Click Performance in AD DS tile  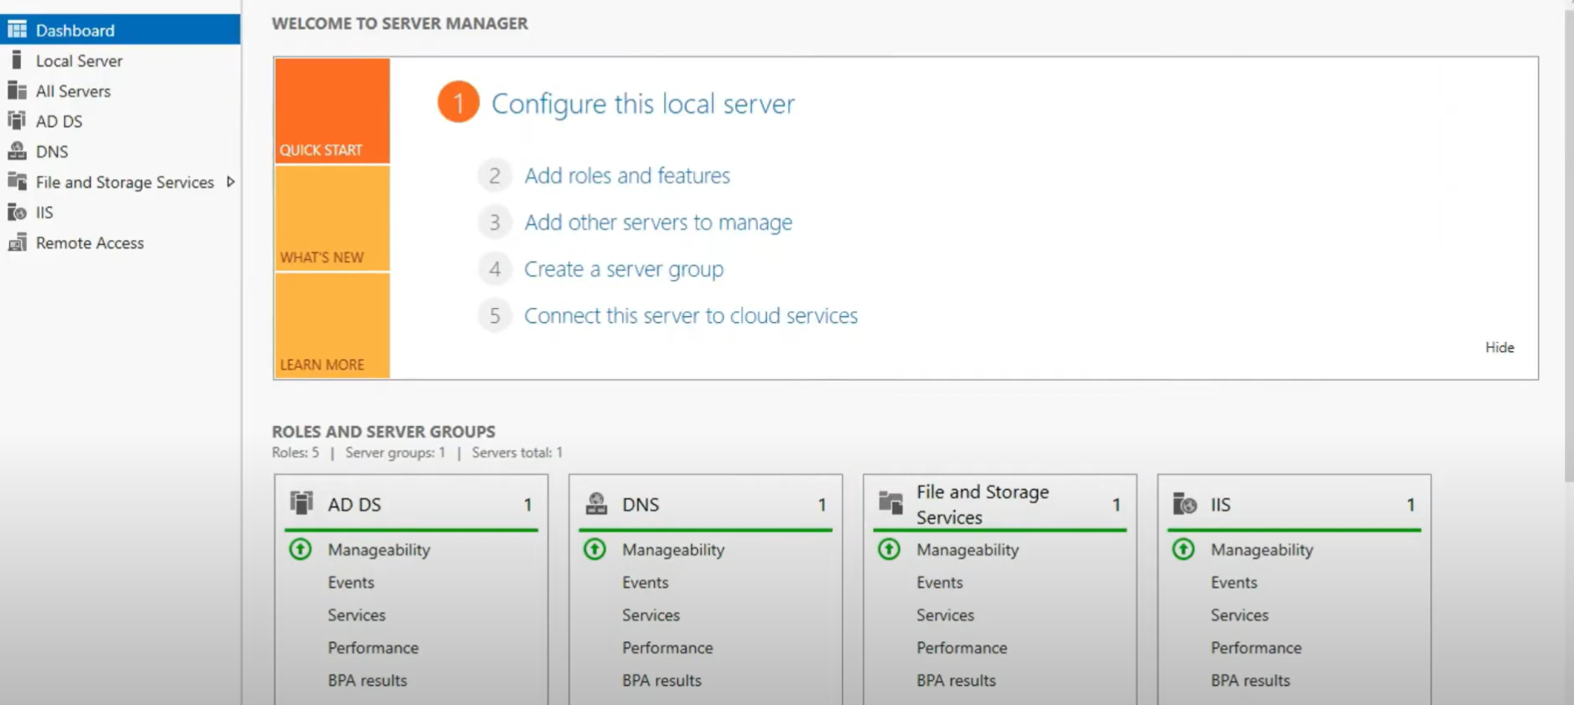[373, 647]
